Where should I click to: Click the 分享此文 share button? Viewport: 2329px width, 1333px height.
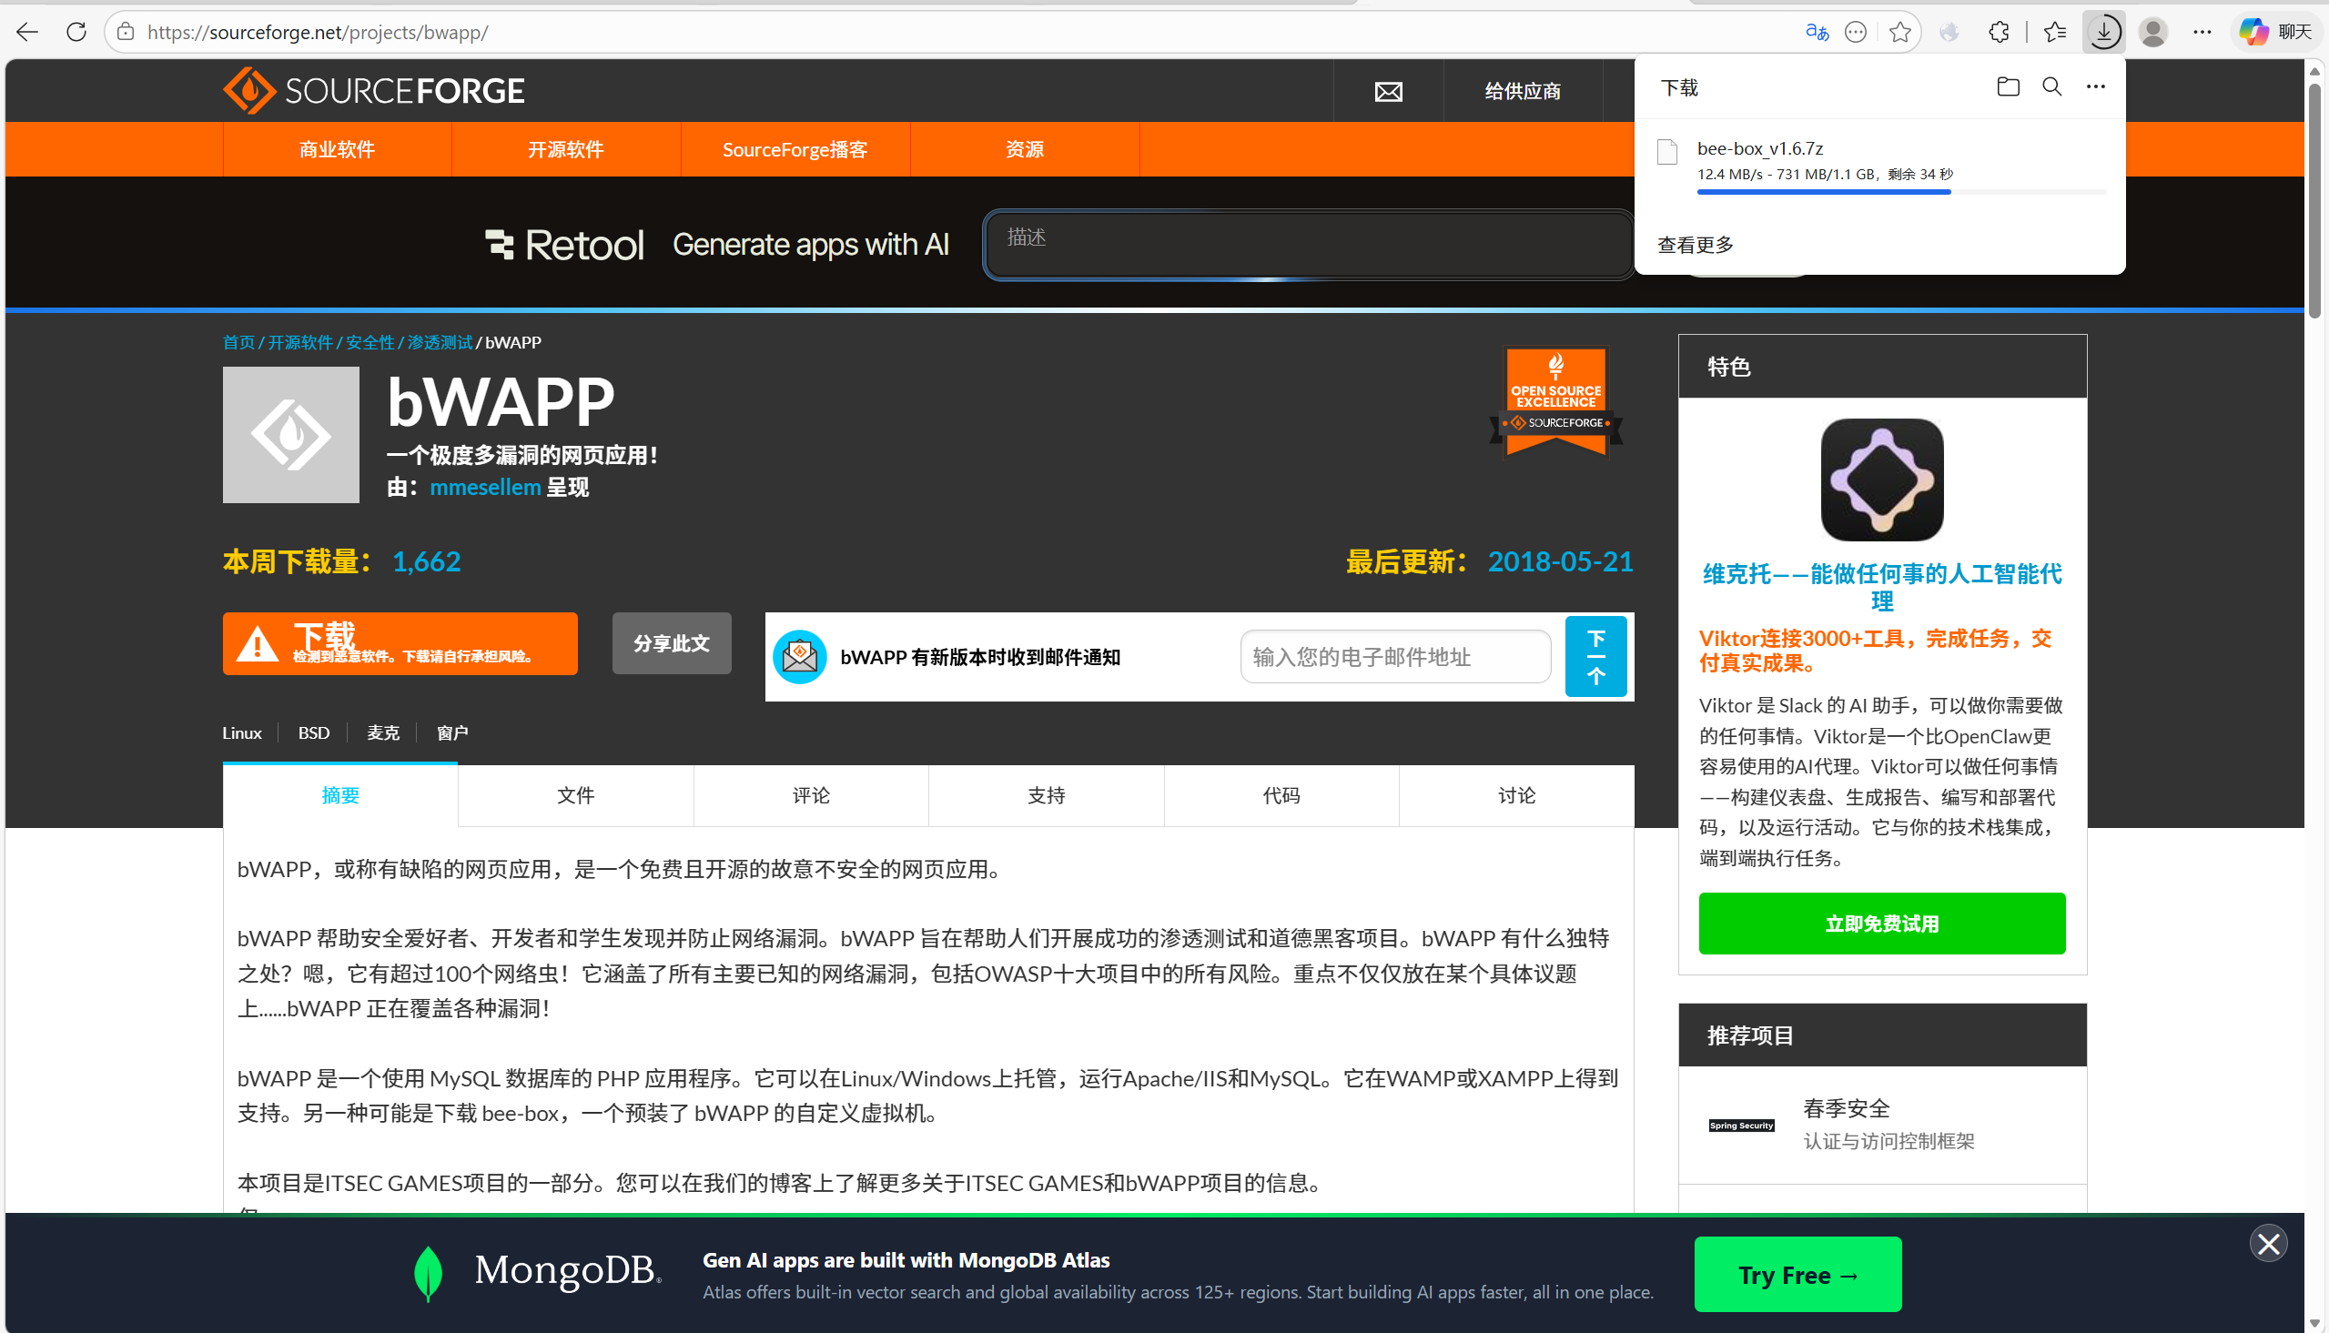(x=671, y=642)
